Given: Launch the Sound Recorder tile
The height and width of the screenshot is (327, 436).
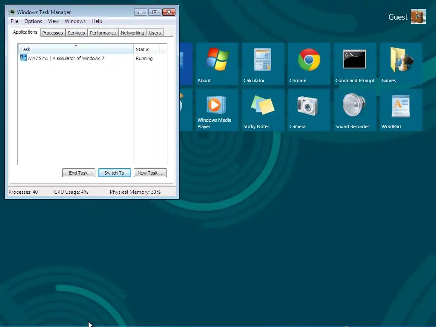Looking at the screenshot, I should [355, 110].
